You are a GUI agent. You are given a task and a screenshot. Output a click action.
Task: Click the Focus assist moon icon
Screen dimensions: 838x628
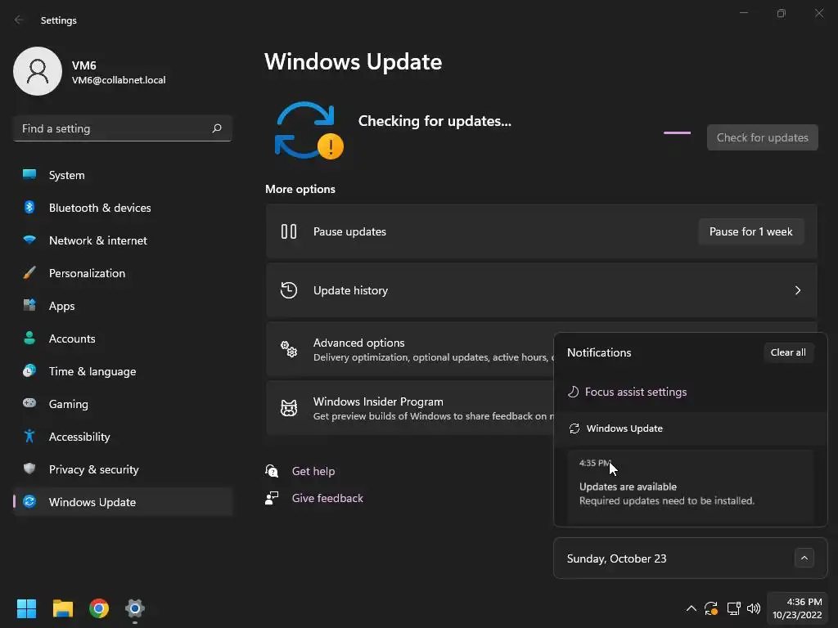pyautogui.click(x=573, y=392)
